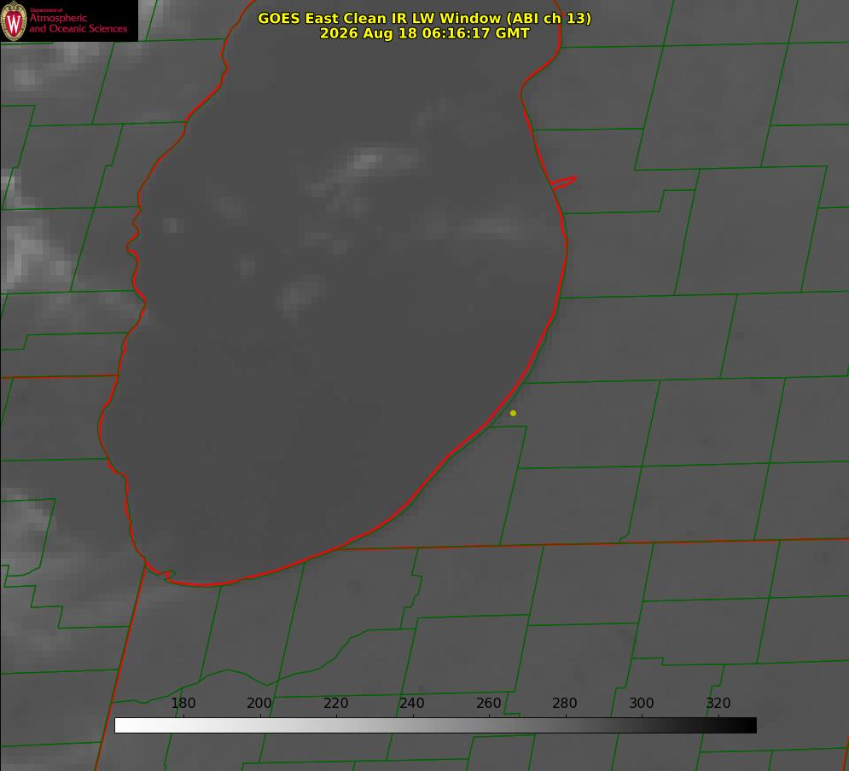Click the 2026 Aug 18 06:16:17 GMT timestamp

(425, 33)
